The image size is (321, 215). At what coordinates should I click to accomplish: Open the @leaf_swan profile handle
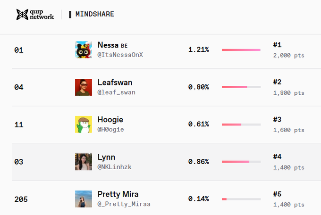(x=116, y=92)
